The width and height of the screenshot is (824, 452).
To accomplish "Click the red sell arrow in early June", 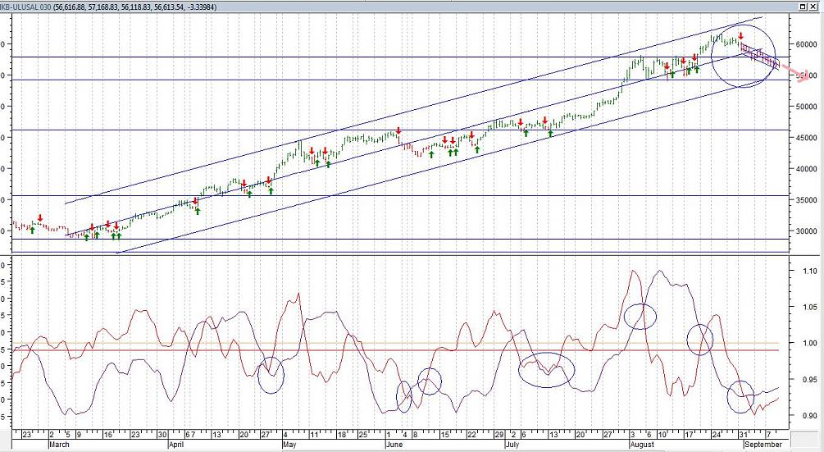I will 398,130.
